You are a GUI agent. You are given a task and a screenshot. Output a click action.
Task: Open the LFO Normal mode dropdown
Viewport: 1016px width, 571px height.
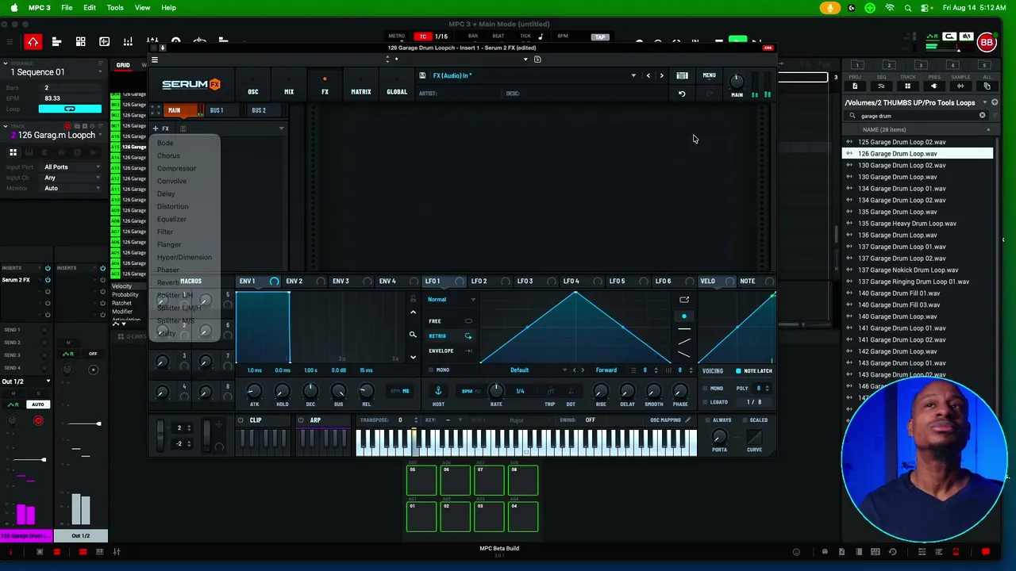(451, 300)
